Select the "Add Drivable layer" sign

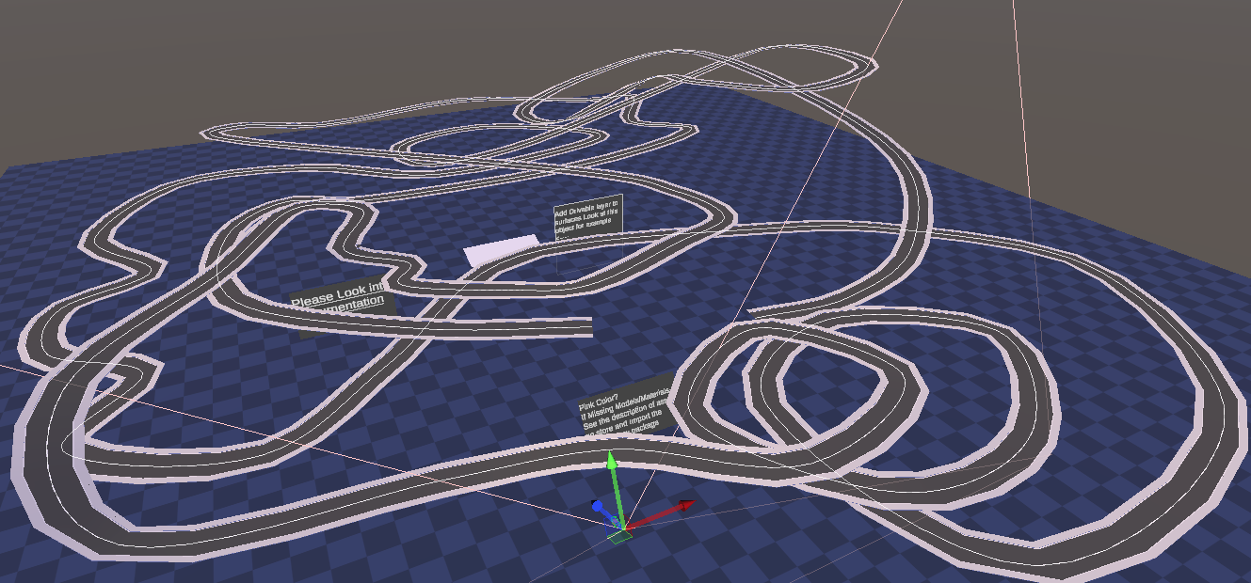pos(588,216)
